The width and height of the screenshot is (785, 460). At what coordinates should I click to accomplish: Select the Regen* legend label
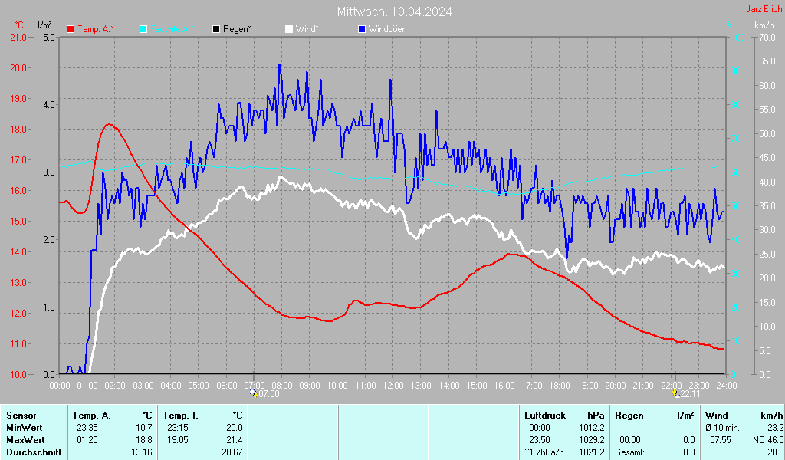tap(237, 29)
